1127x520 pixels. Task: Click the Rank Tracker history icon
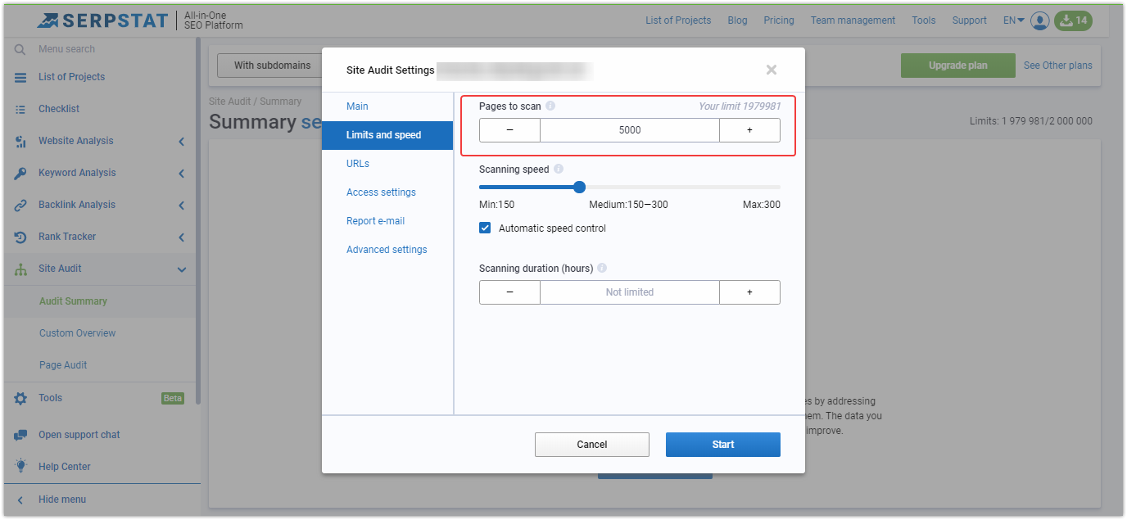(20, 237)
